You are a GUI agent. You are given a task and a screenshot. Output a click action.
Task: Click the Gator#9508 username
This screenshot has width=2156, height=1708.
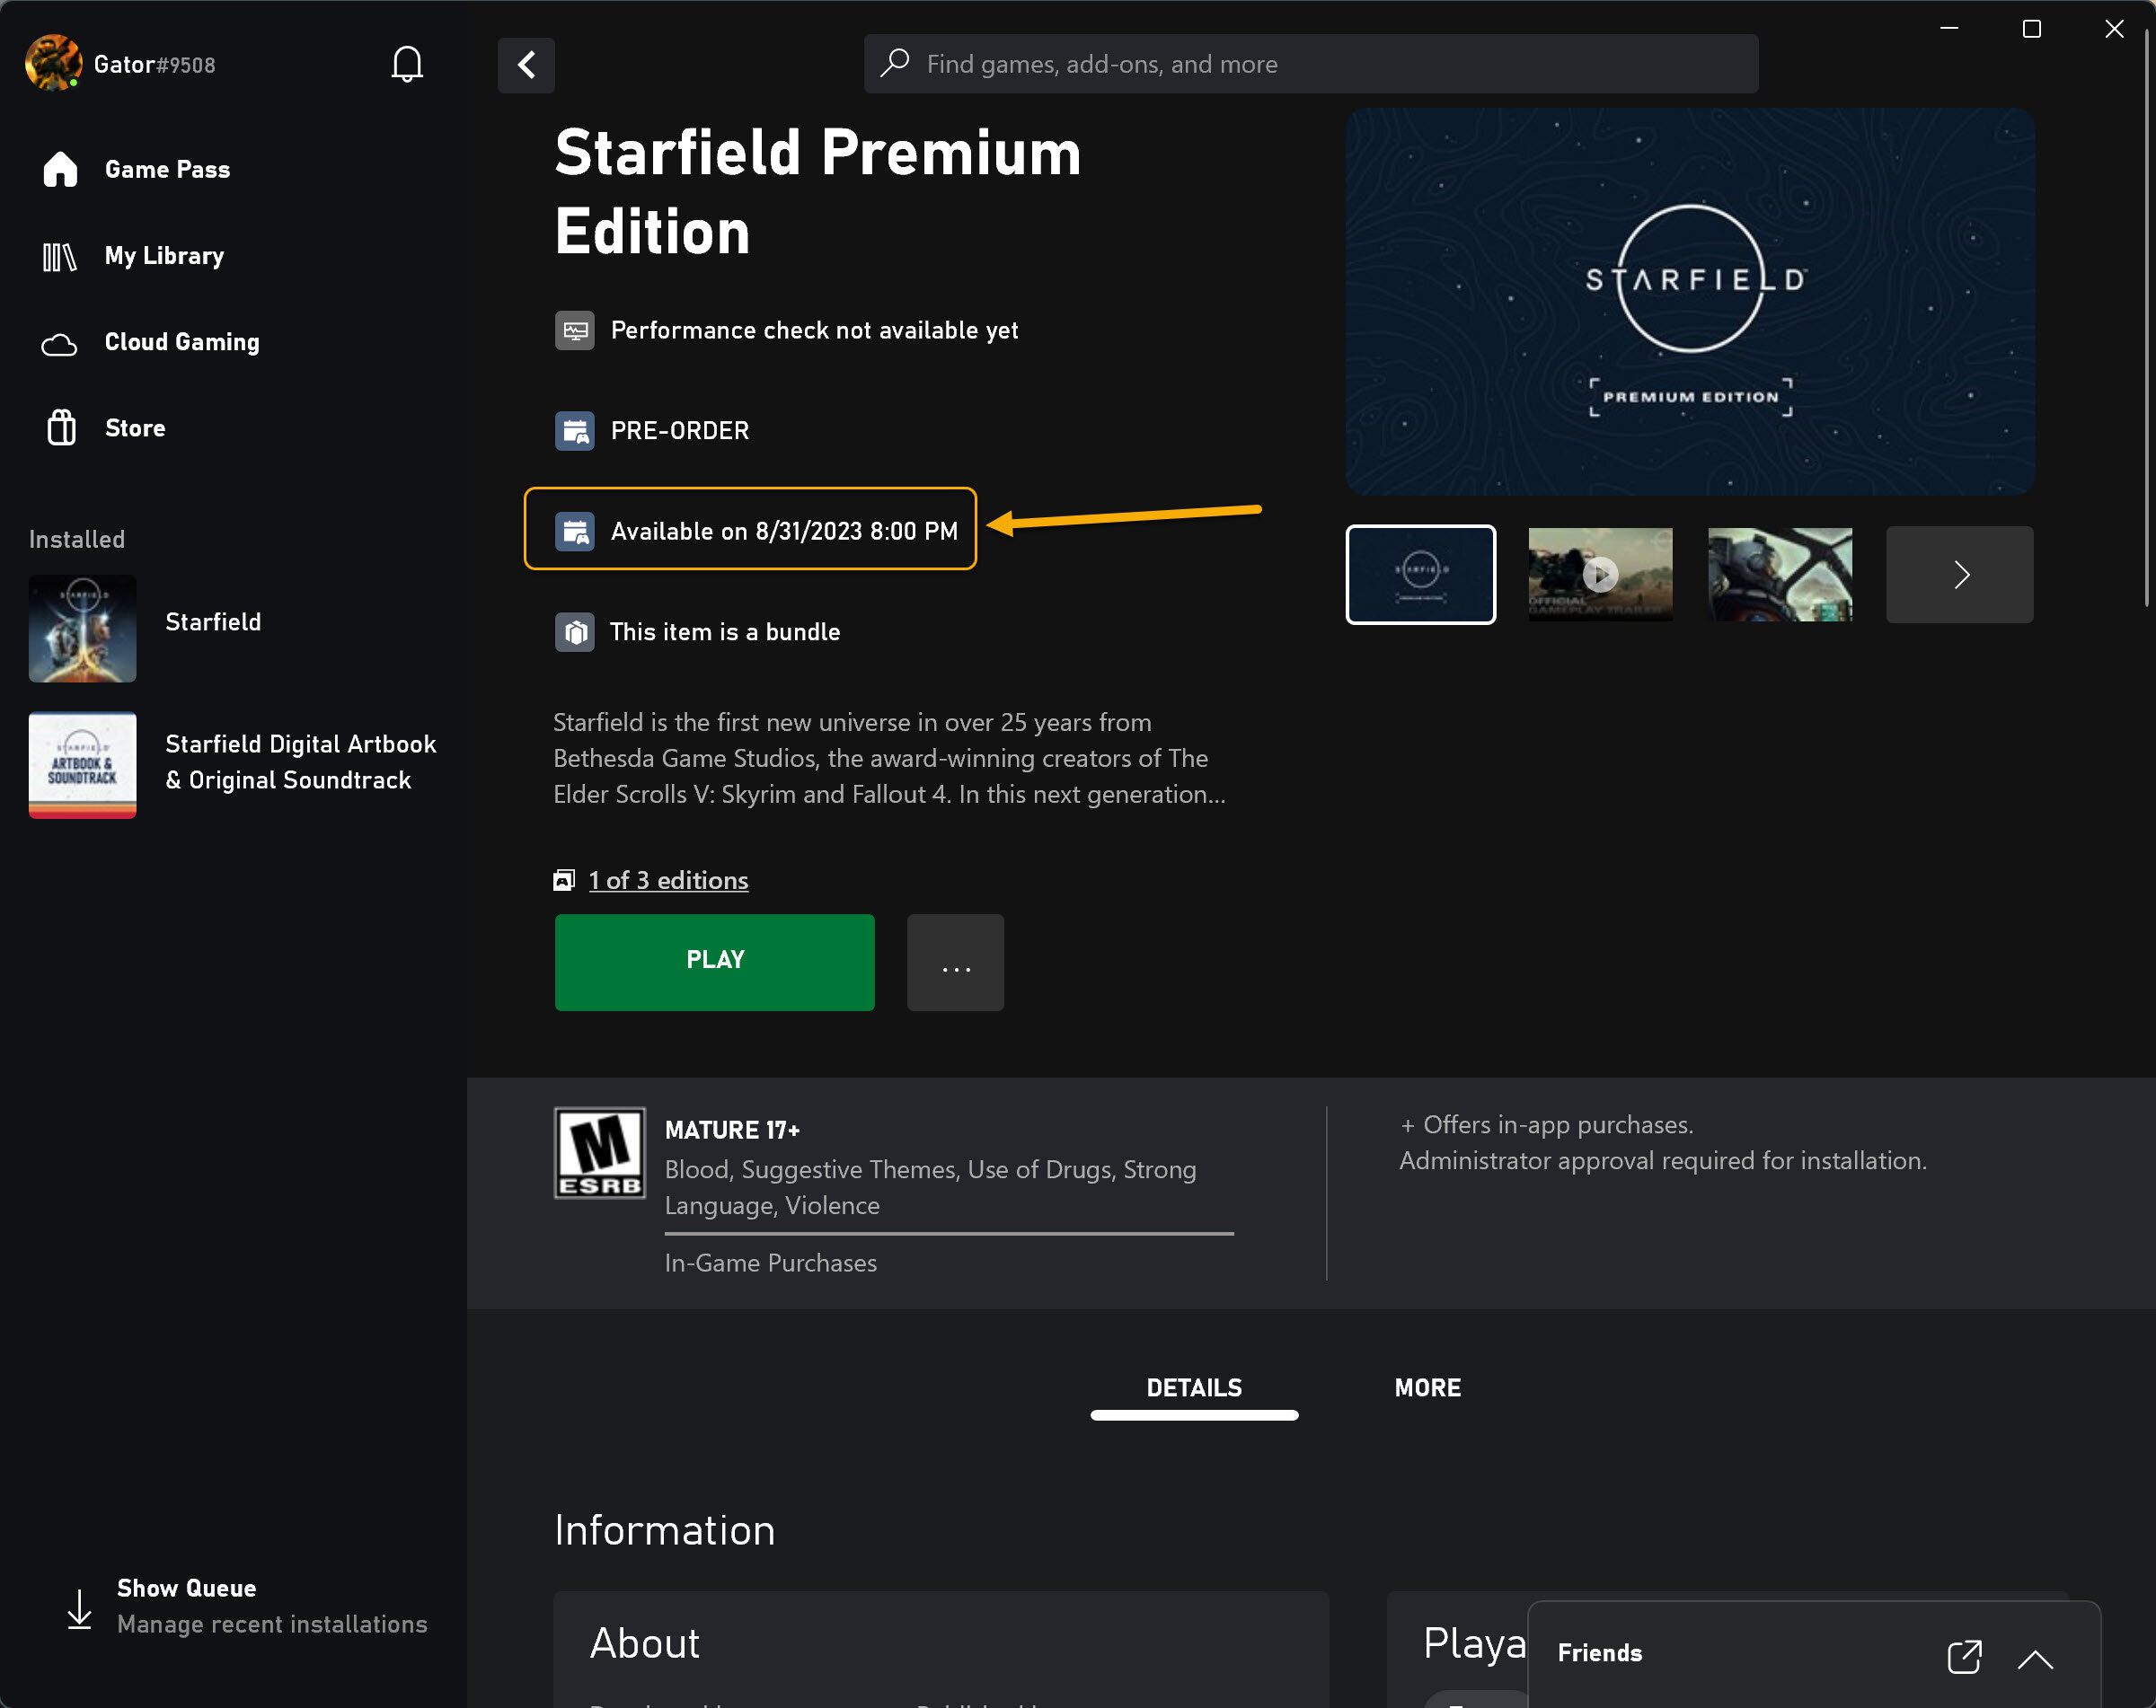tap(154, 65)
